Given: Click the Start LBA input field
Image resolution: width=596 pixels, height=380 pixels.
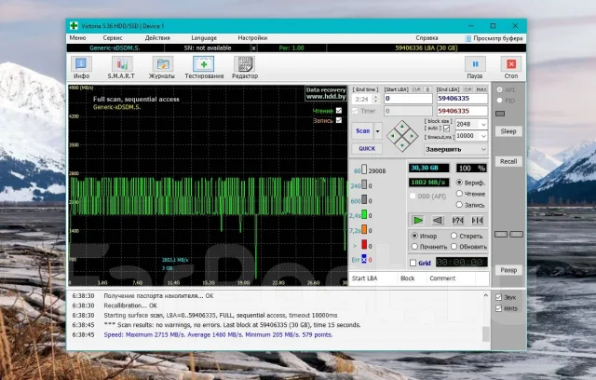Looking at the screenshot, I should click(x=408, y=99).
